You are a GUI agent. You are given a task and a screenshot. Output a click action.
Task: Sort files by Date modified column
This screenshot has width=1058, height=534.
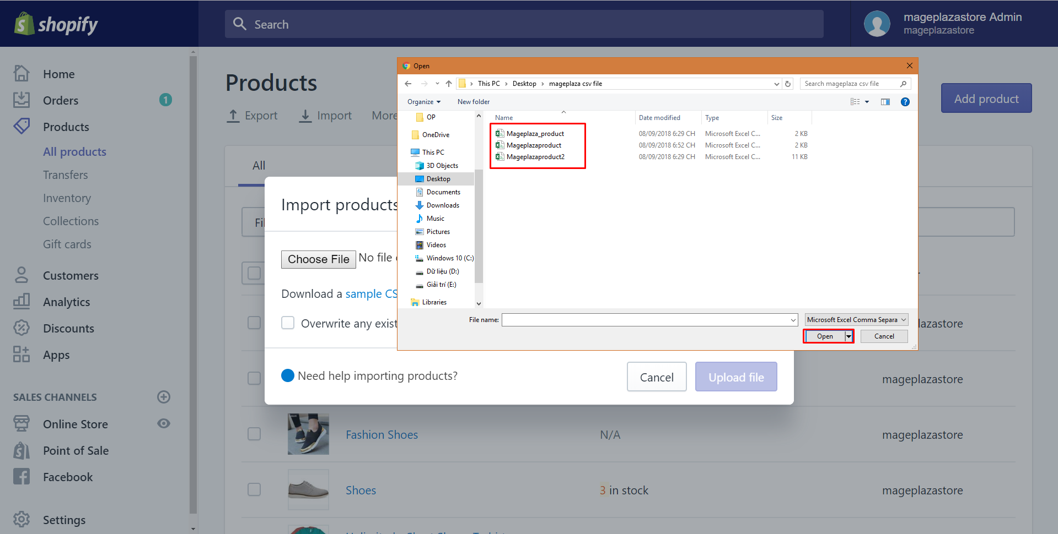(659, 118)
